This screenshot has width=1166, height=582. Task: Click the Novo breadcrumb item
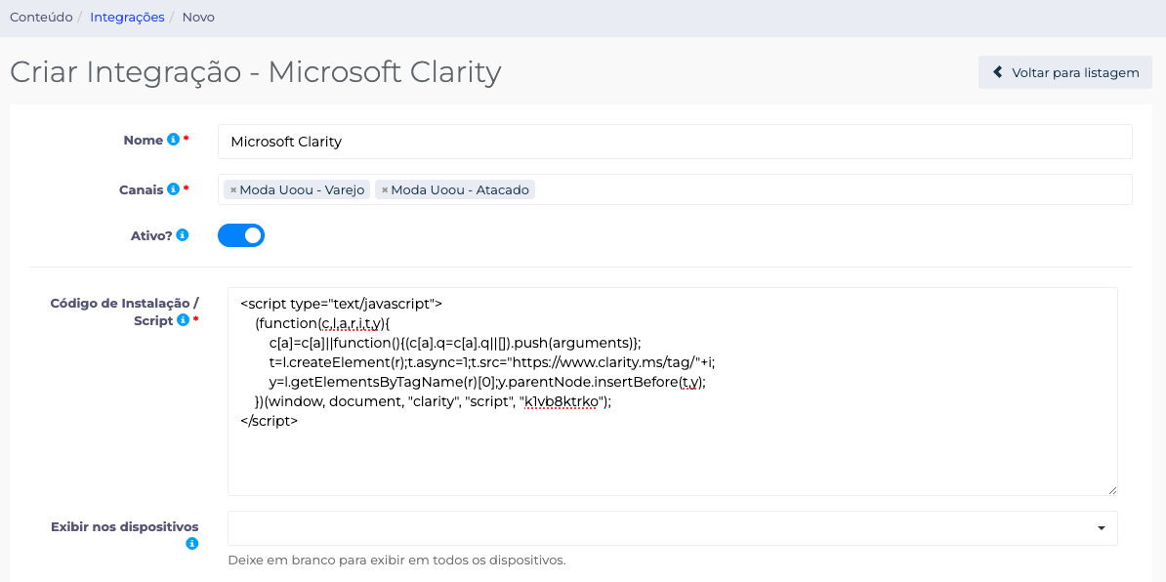pyautogui.click(x=198, y=18)
